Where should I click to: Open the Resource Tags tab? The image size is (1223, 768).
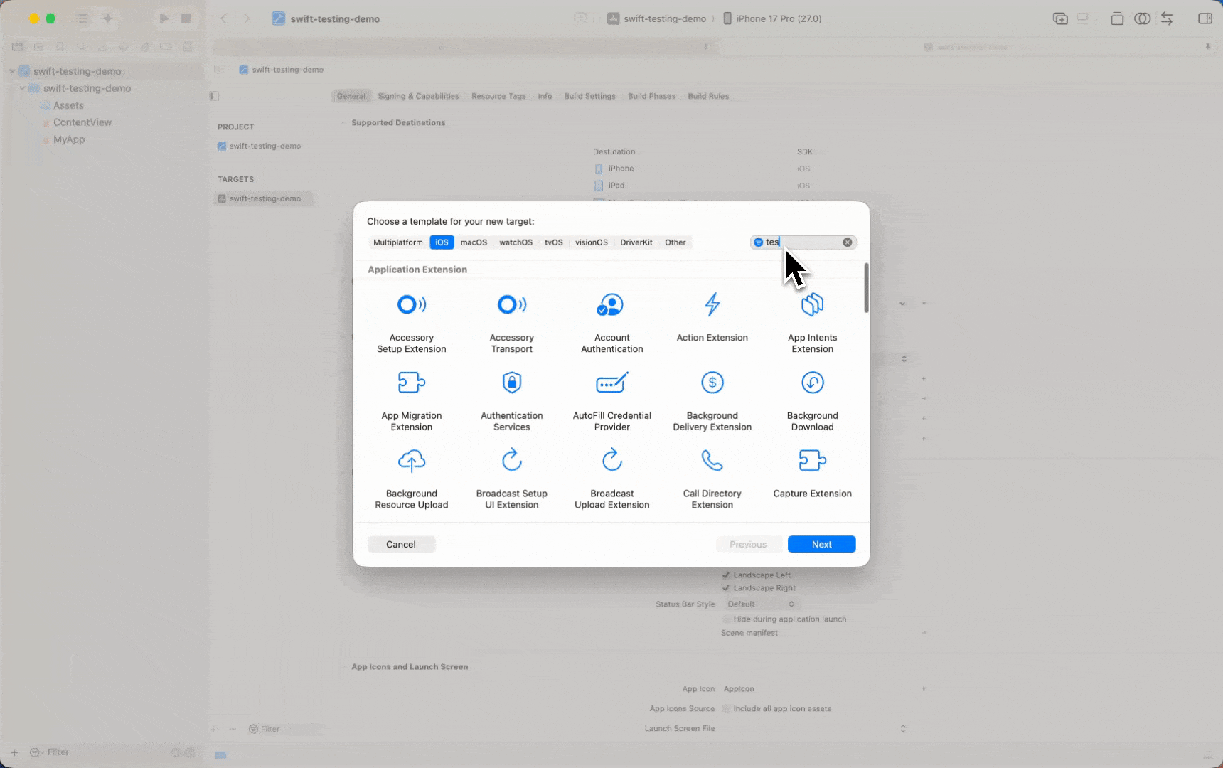[498, 96]
